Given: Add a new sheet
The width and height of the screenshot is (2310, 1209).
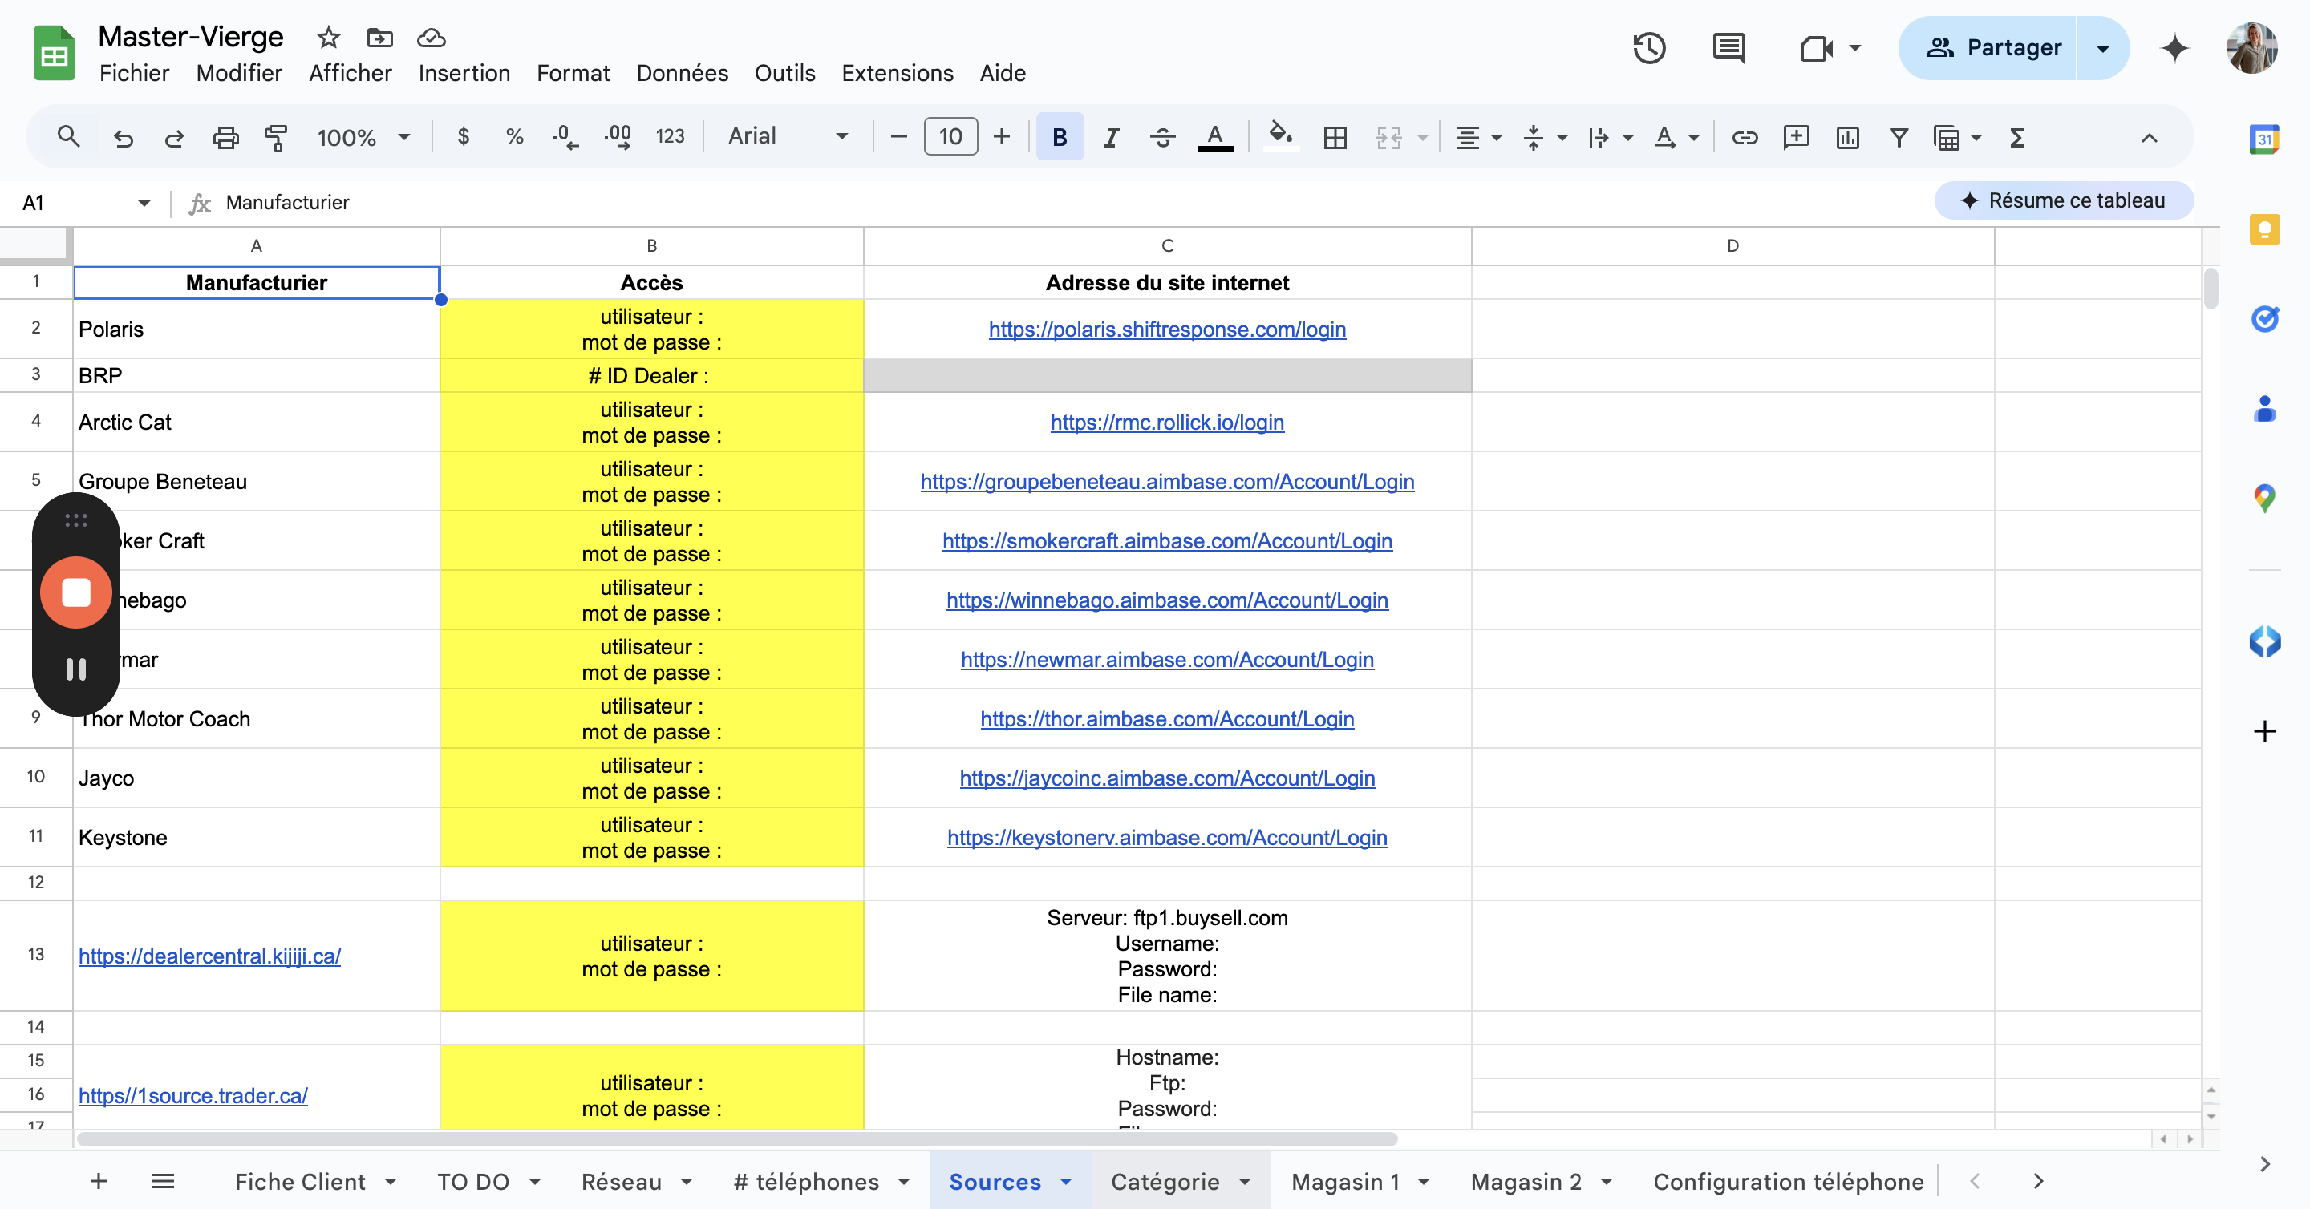Looking at the screenshot, I should (99, 1181).
